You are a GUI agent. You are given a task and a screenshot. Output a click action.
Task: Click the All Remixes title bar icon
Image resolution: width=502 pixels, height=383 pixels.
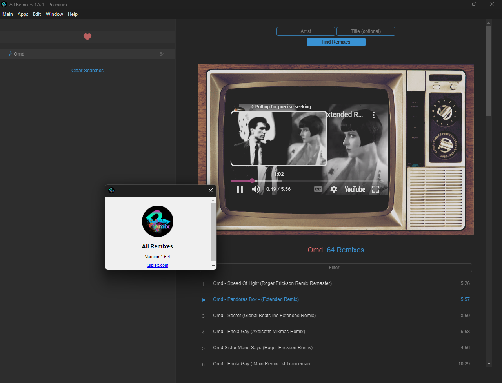pos(4,4)
